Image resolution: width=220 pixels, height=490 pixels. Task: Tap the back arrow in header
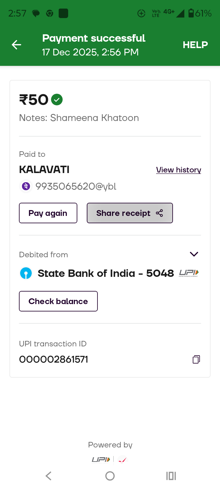click(x=16, y=45)
